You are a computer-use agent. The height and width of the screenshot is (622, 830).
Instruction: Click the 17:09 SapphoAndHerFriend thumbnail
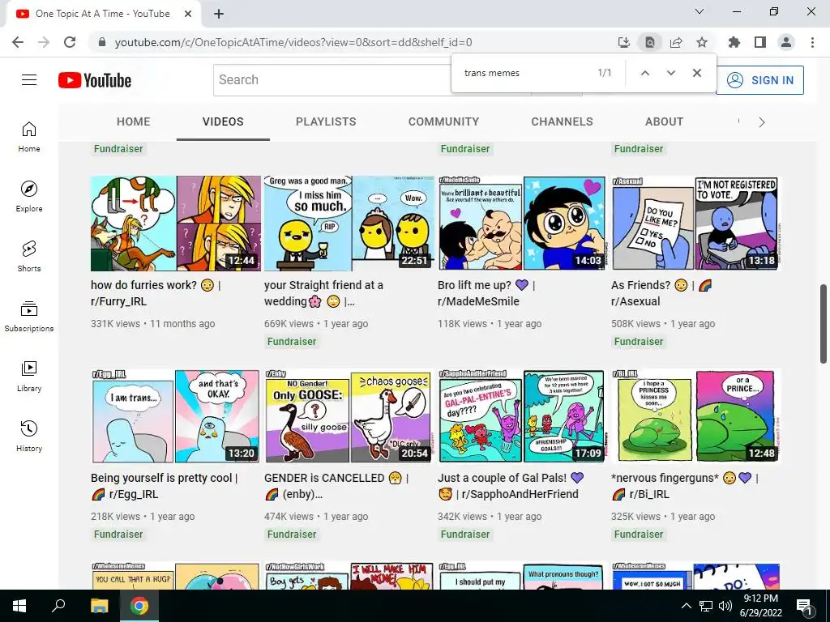pos(523,415)
